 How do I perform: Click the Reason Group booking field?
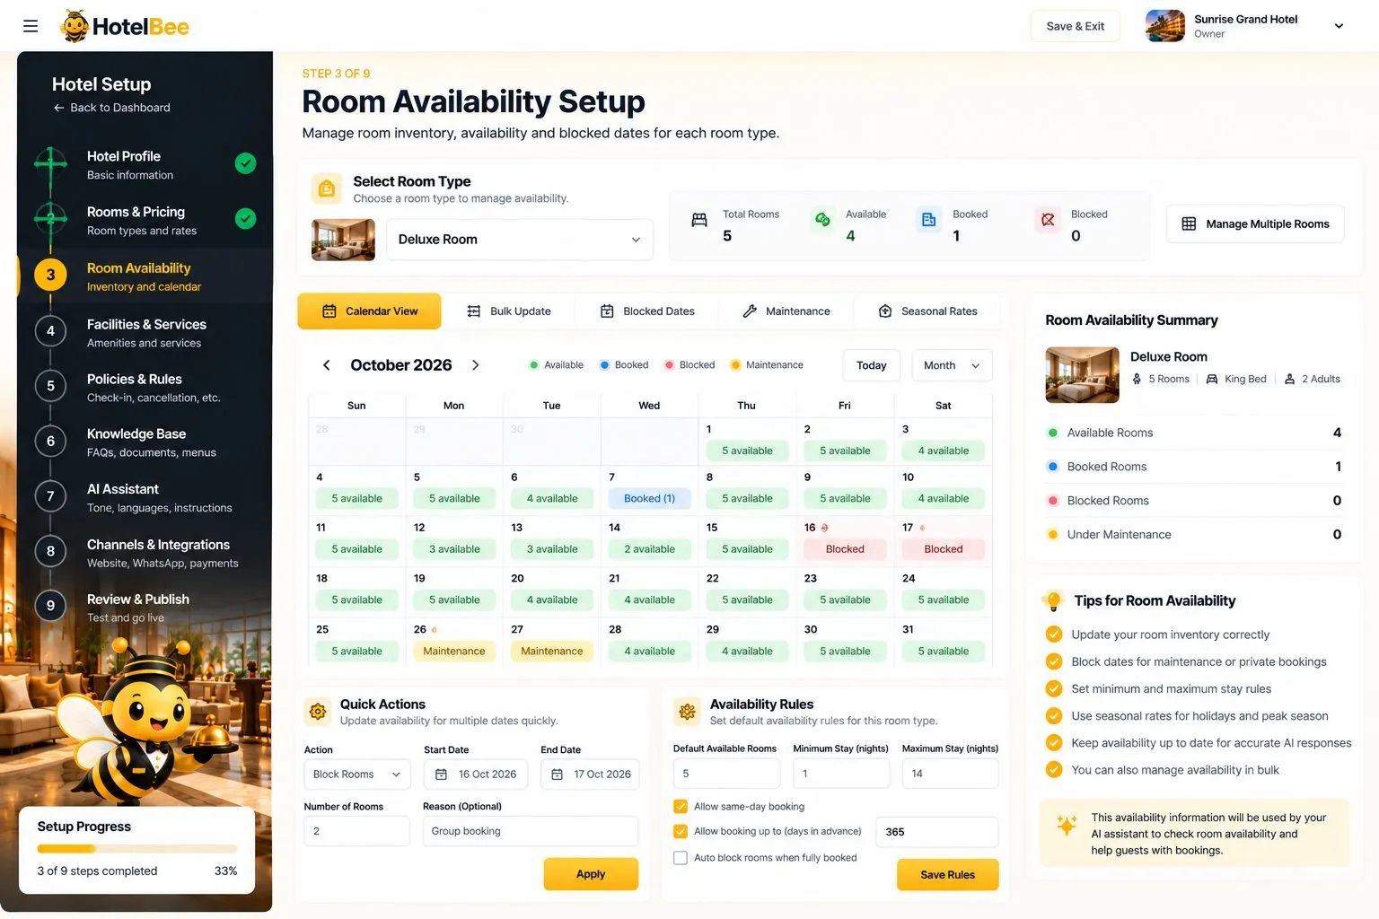point(531,832)
